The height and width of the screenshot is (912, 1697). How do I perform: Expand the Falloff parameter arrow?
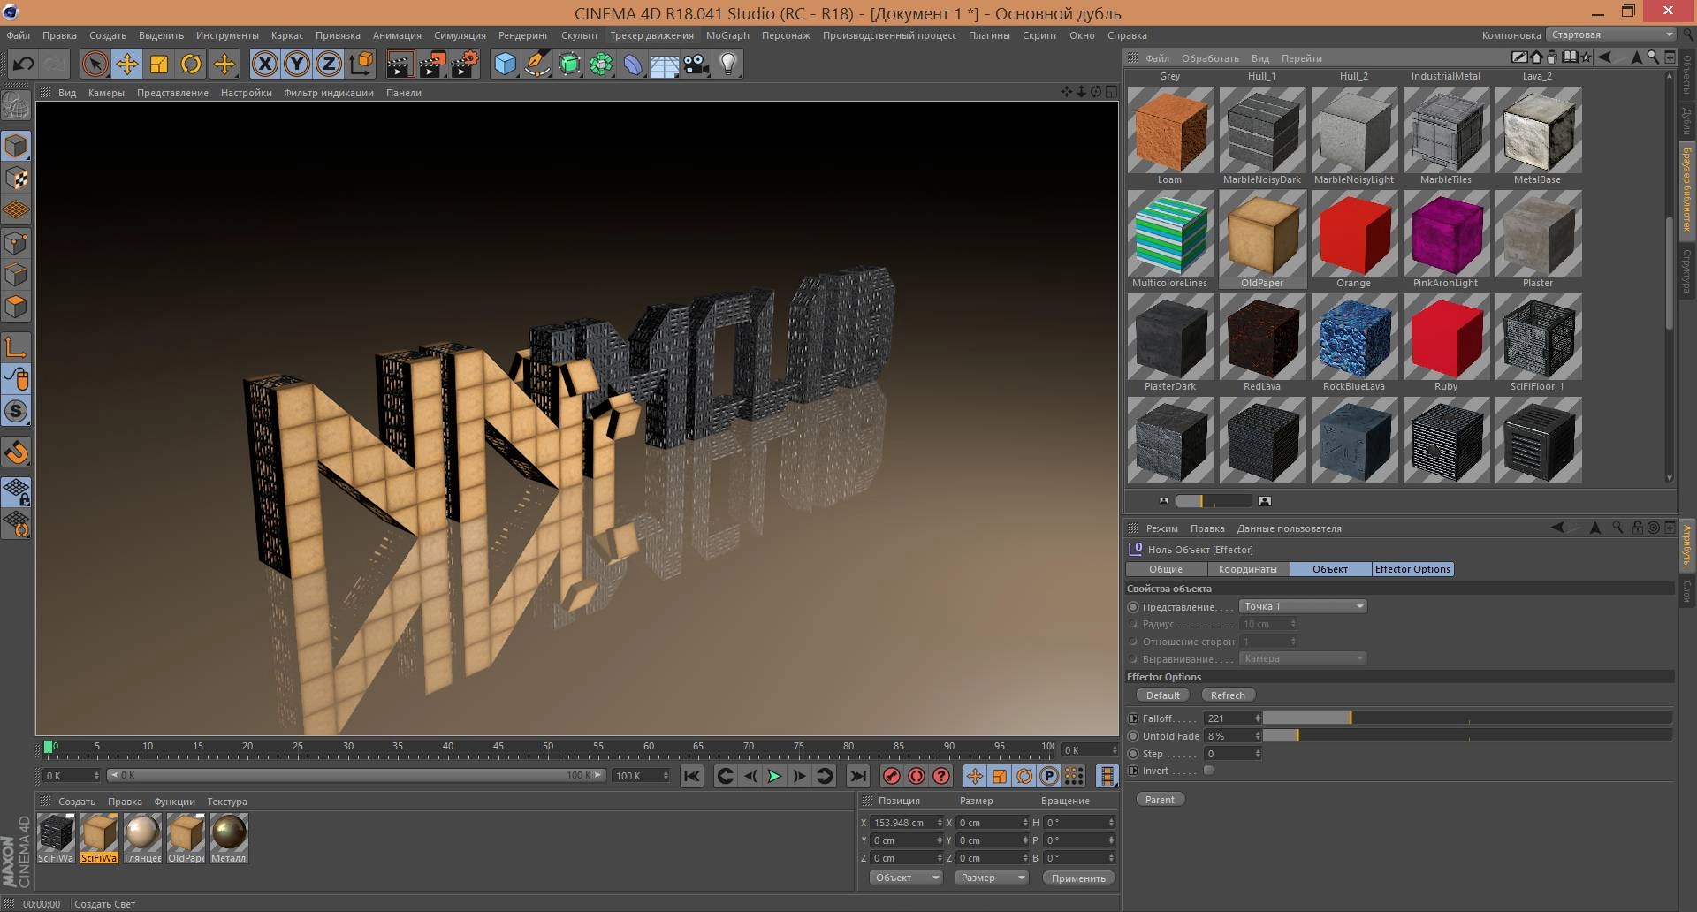pos(1133,718)
